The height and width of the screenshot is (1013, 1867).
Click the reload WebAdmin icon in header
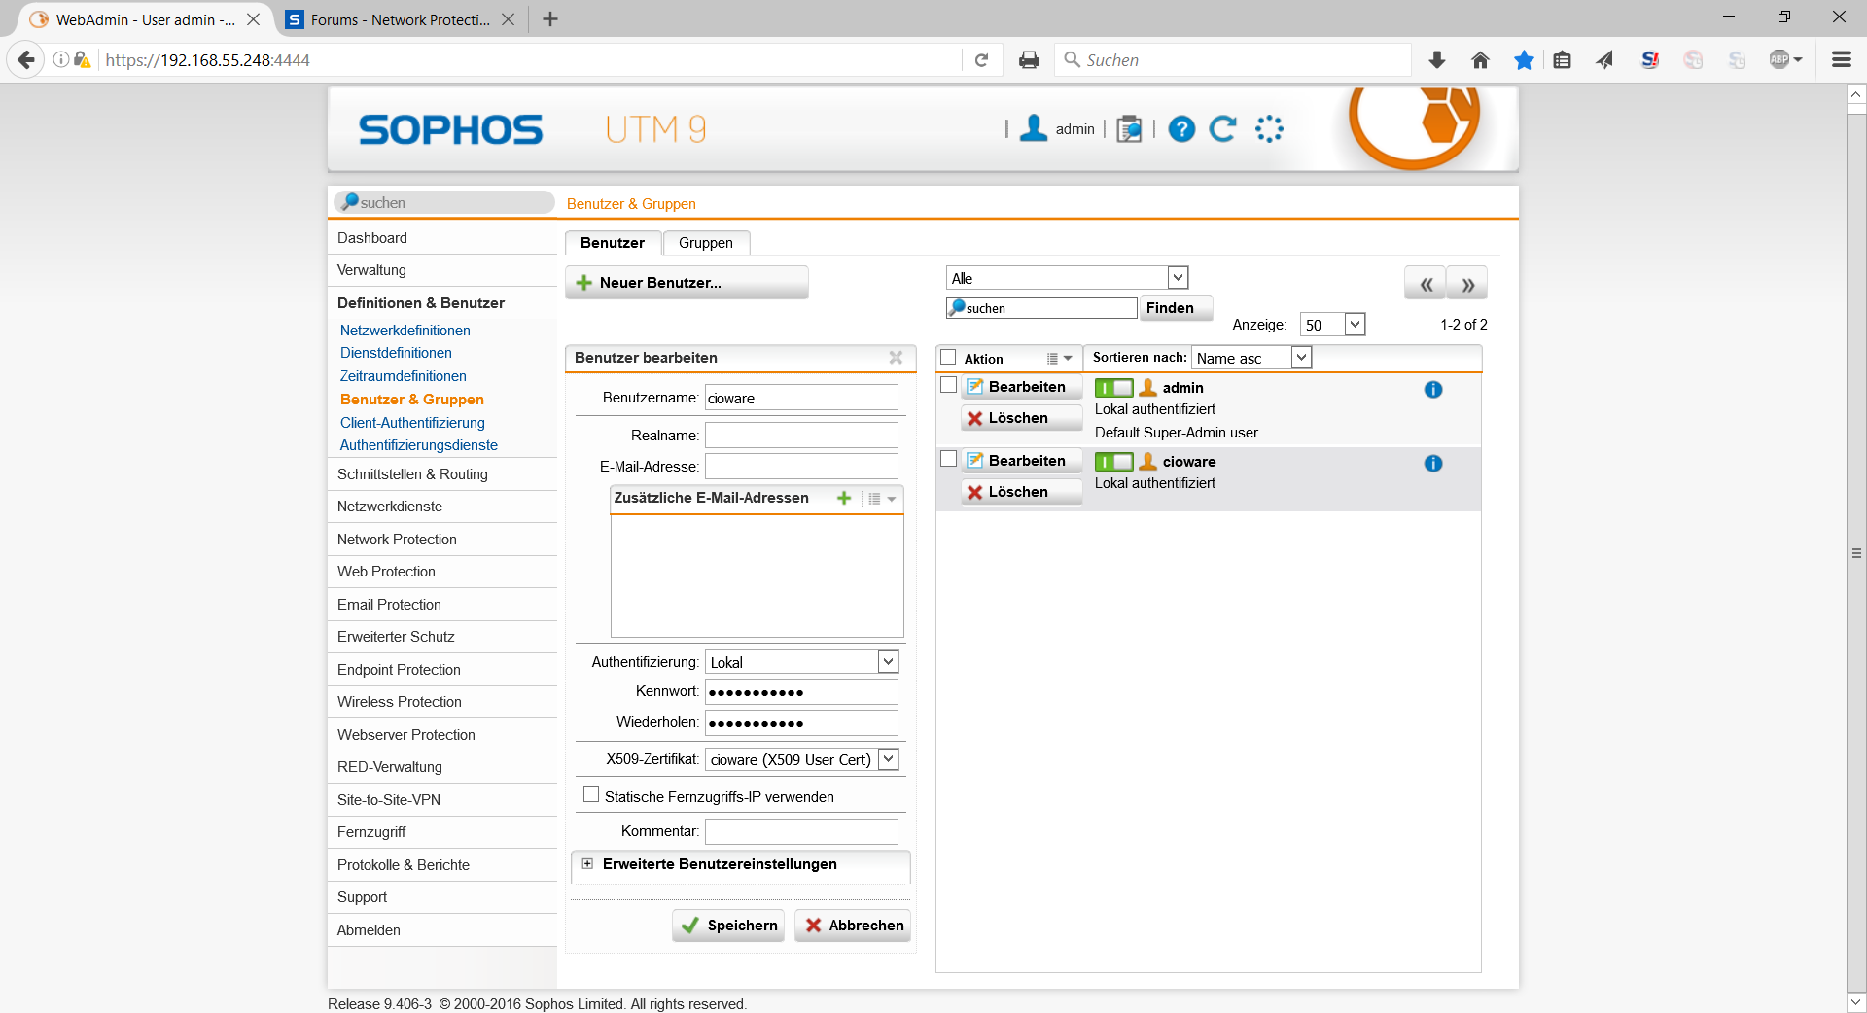pyautogui.click(x=1223, y=129)
